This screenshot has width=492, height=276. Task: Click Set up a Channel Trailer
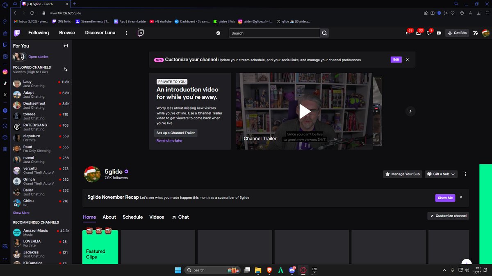176,133
